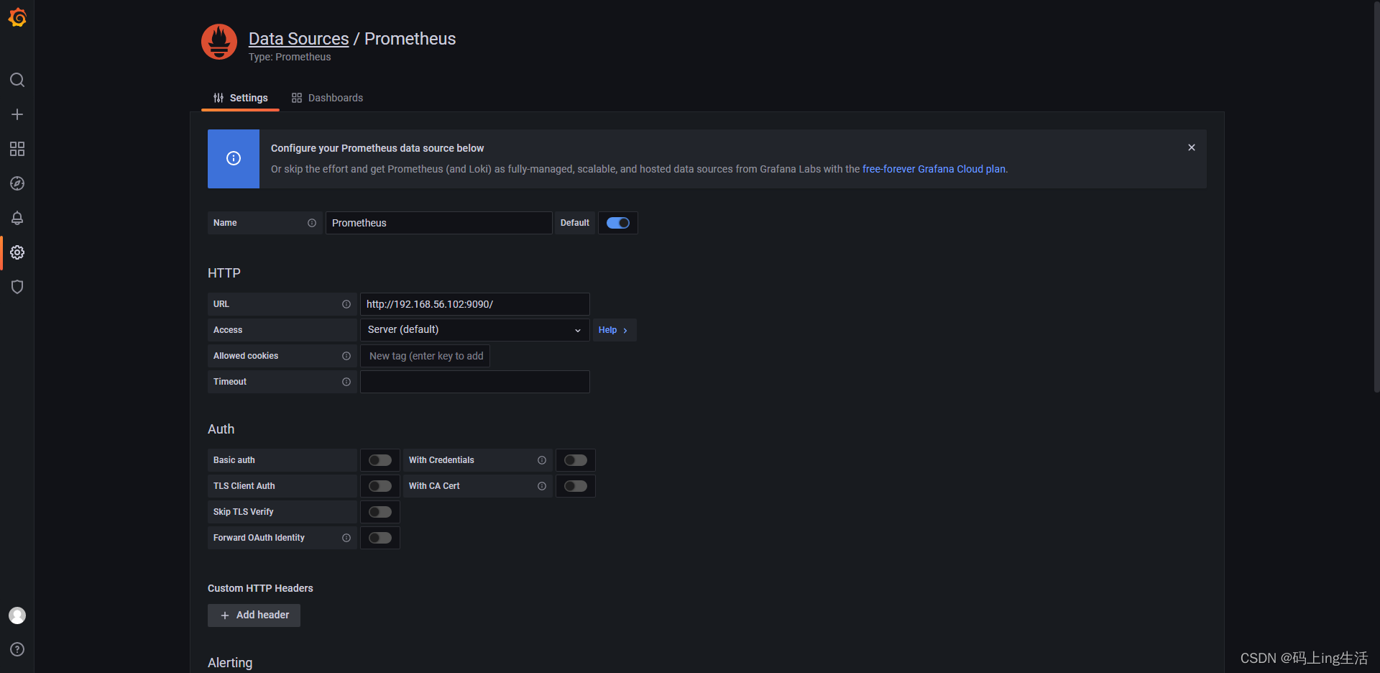Open the Access Server (default) dropdown
Viewport: 1380px width, 673px height.
pyautogui.click(x=475, y=330)
